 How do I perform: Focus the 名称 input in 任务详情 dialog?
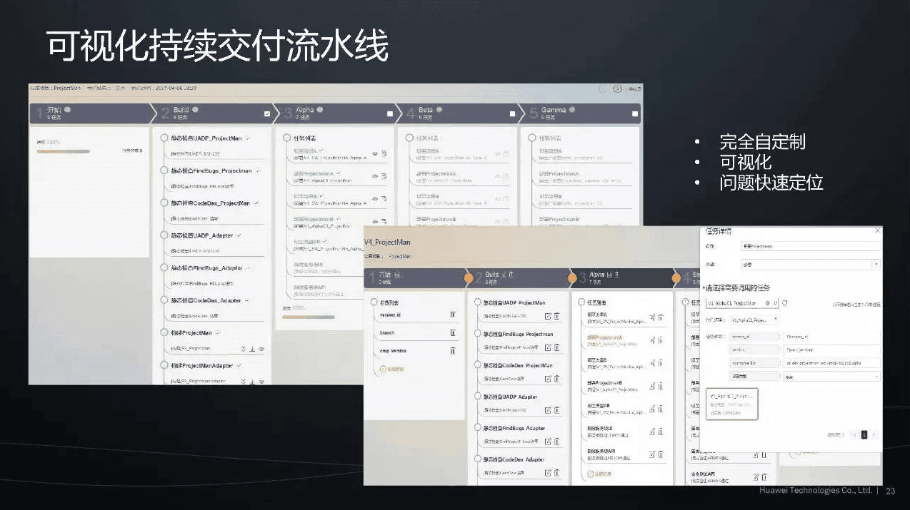tap(811, 246)
